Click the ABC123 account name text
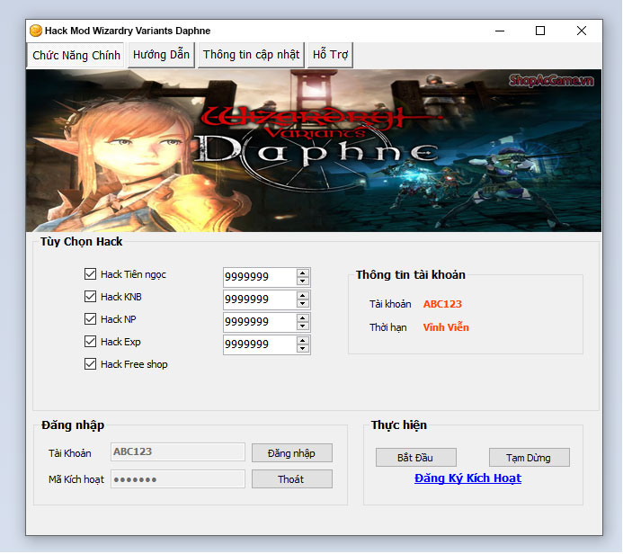 [442, 304]
